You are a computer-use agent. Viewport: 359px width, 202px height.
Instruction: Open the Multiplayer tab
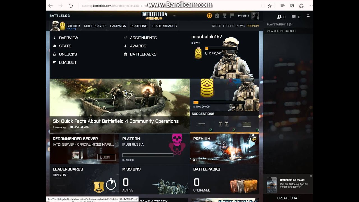95,26
